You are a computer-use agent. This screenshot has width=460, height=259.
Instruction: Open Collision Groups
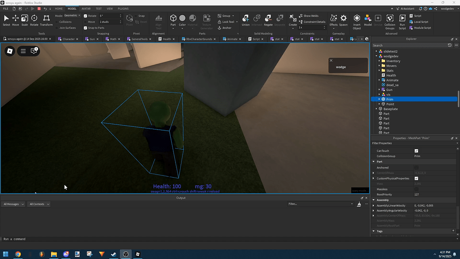389,18
